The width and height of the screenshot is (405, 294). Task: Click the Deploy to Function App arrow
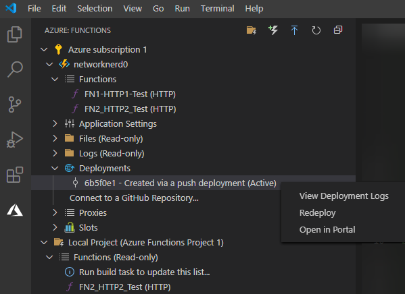(294, 30)
